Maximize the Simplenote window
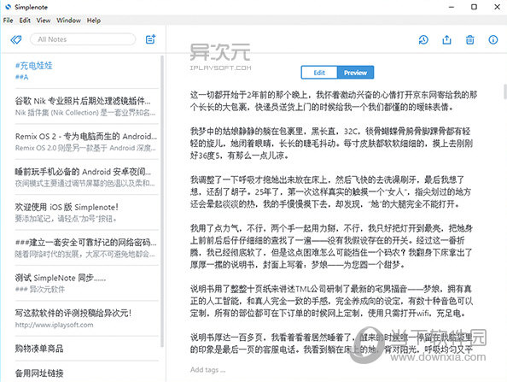Viewport: 507px width, 382px height. click(474, 7)
